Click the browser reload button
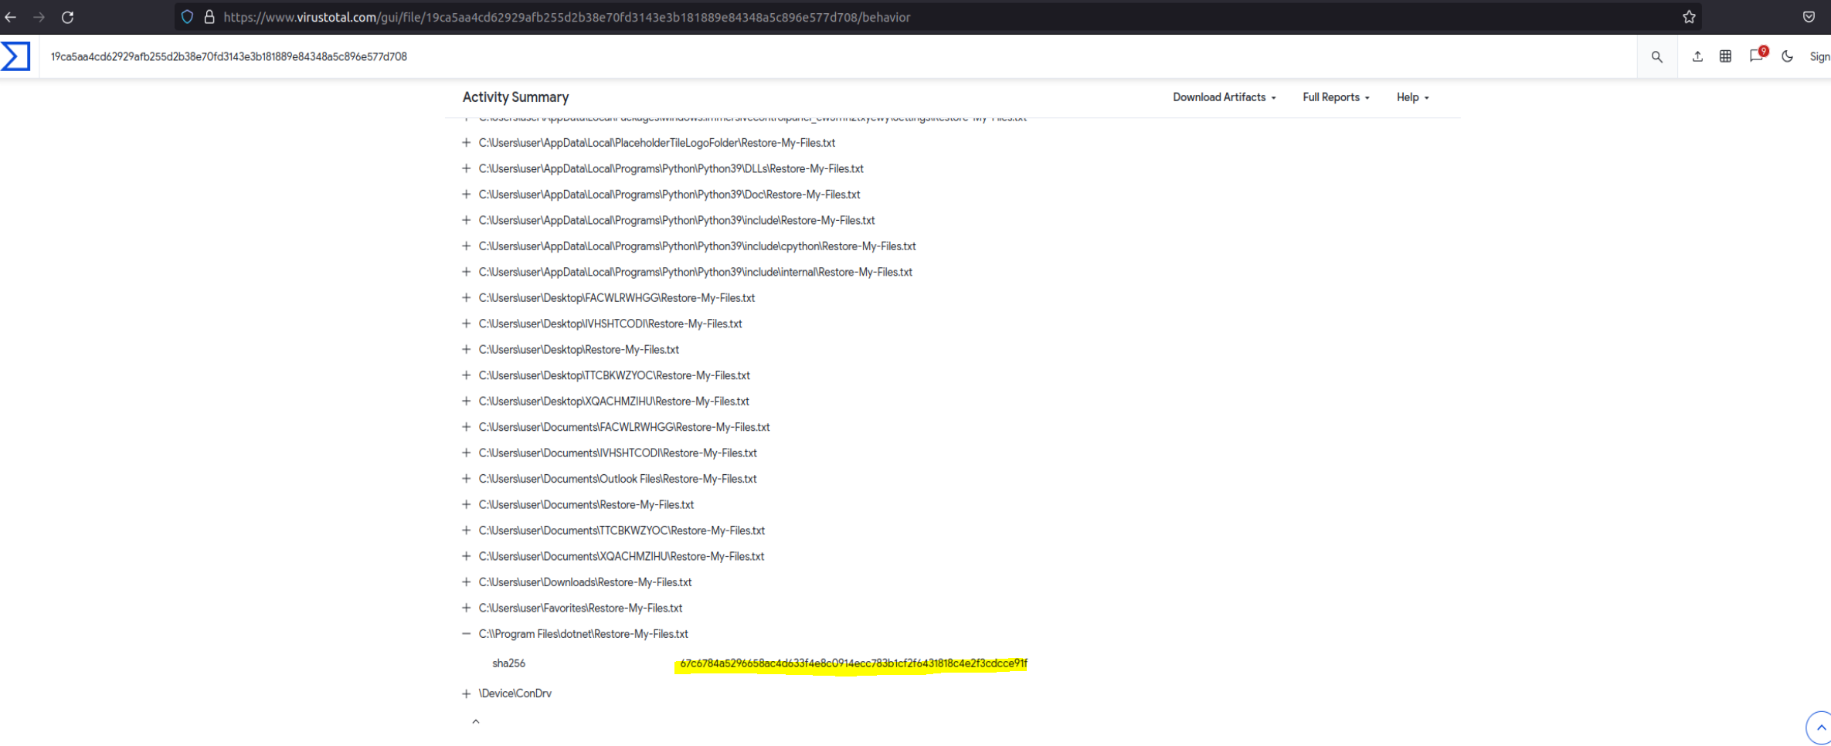Image resolution: width=1831 pixels, height=746 pixels. point(68,17)
